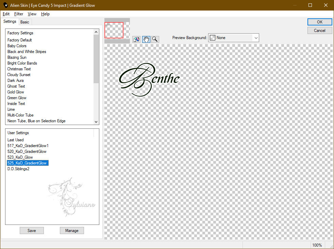The image size is (334, 249).
Task: Open the Edit menu
Action: click(x=6, y=14)
